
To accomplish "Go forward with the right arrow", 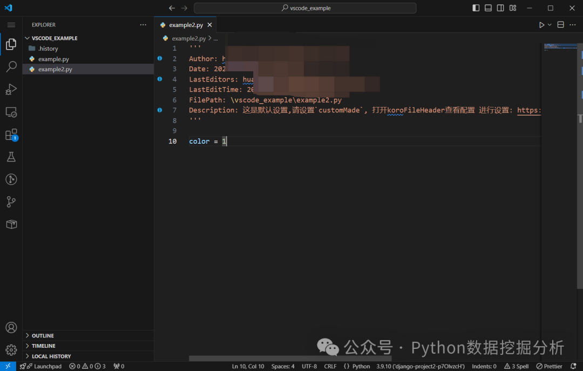I will tap(185, 8).
